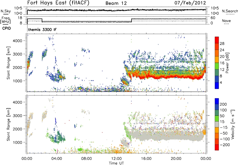
Task: Select the 'Beam 12' heading text
Action: click(116, 3)
